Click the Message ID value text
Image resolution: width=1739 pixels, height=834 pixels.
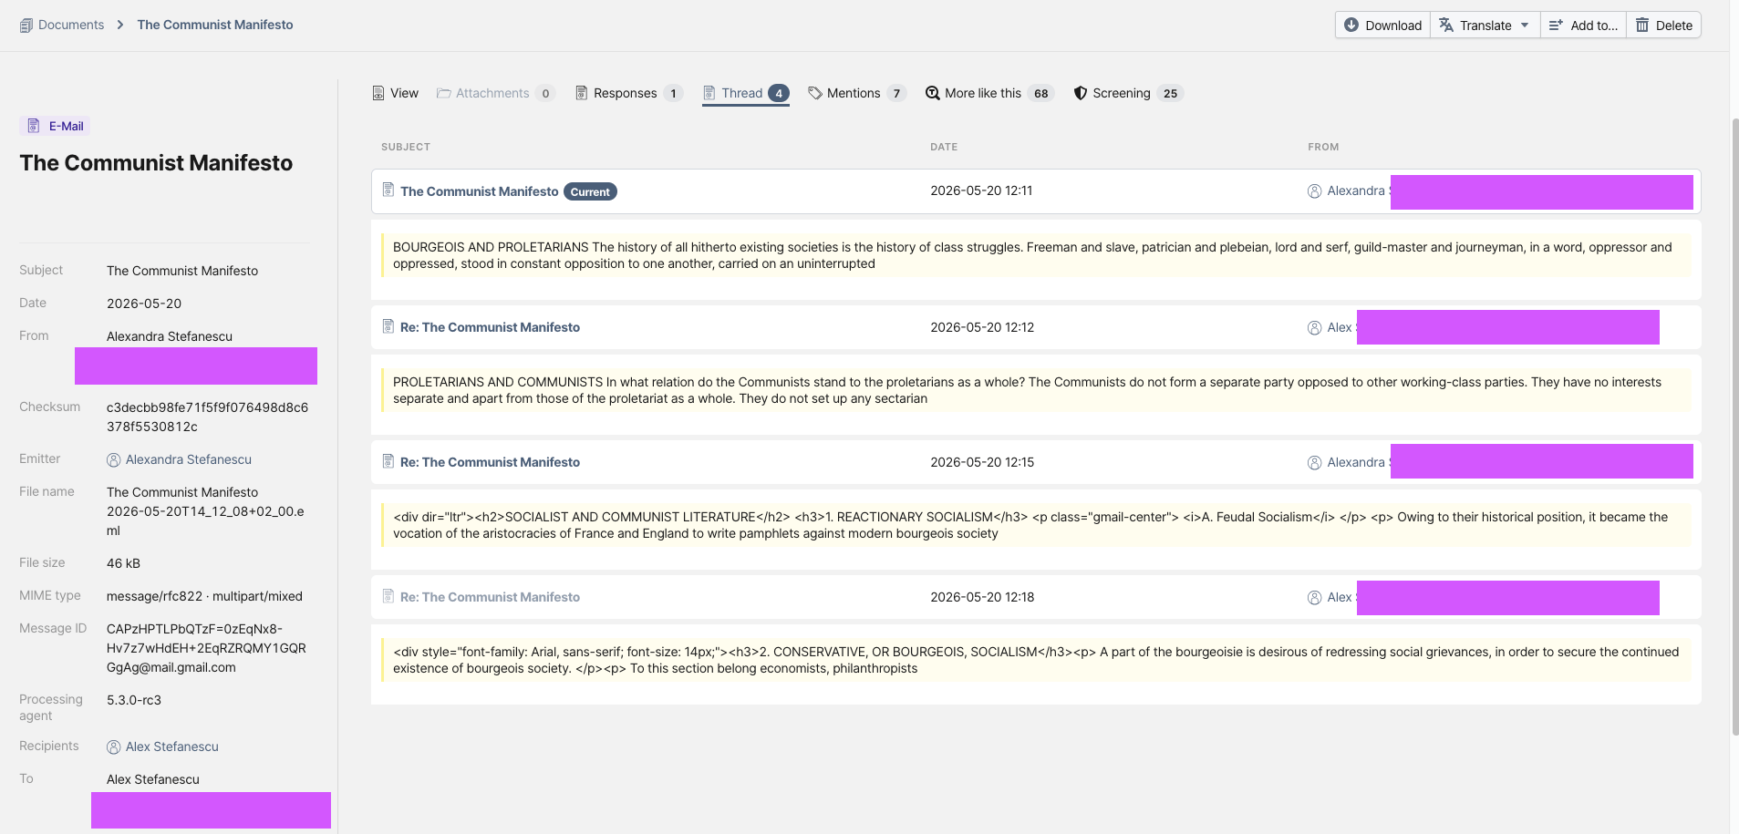coord(207,648)
